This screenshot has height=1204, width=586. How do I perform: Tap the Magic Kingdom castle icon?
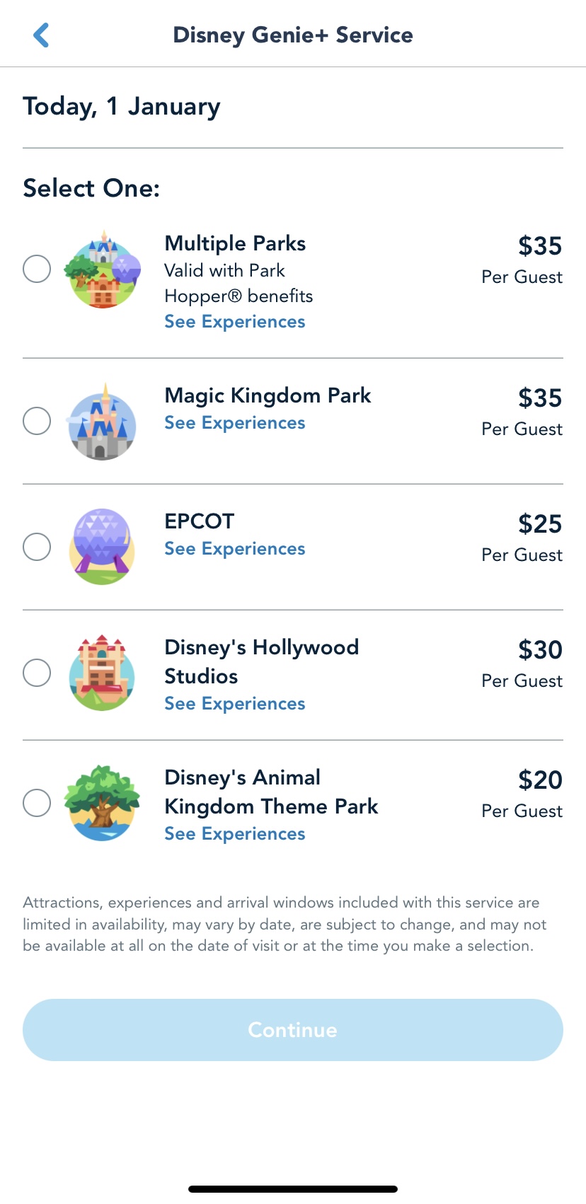[102, 423]
